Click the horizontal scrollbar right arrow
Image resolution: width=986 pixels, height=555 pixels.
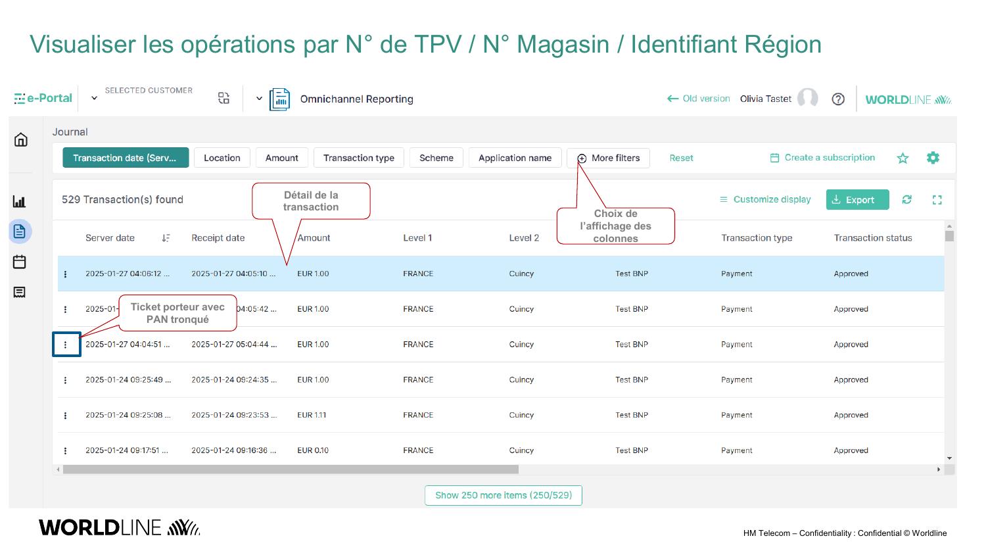click(938, 470)
